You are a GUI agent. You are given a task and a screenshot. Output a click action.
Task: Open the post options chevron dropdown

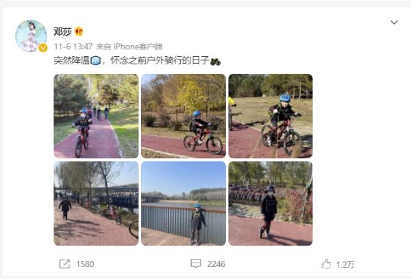394,23
